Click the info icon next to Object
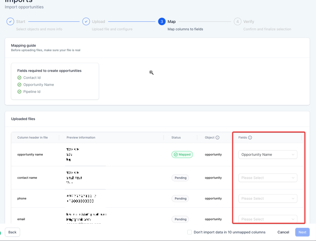This screenshot has width=316, height=241. 217,138
